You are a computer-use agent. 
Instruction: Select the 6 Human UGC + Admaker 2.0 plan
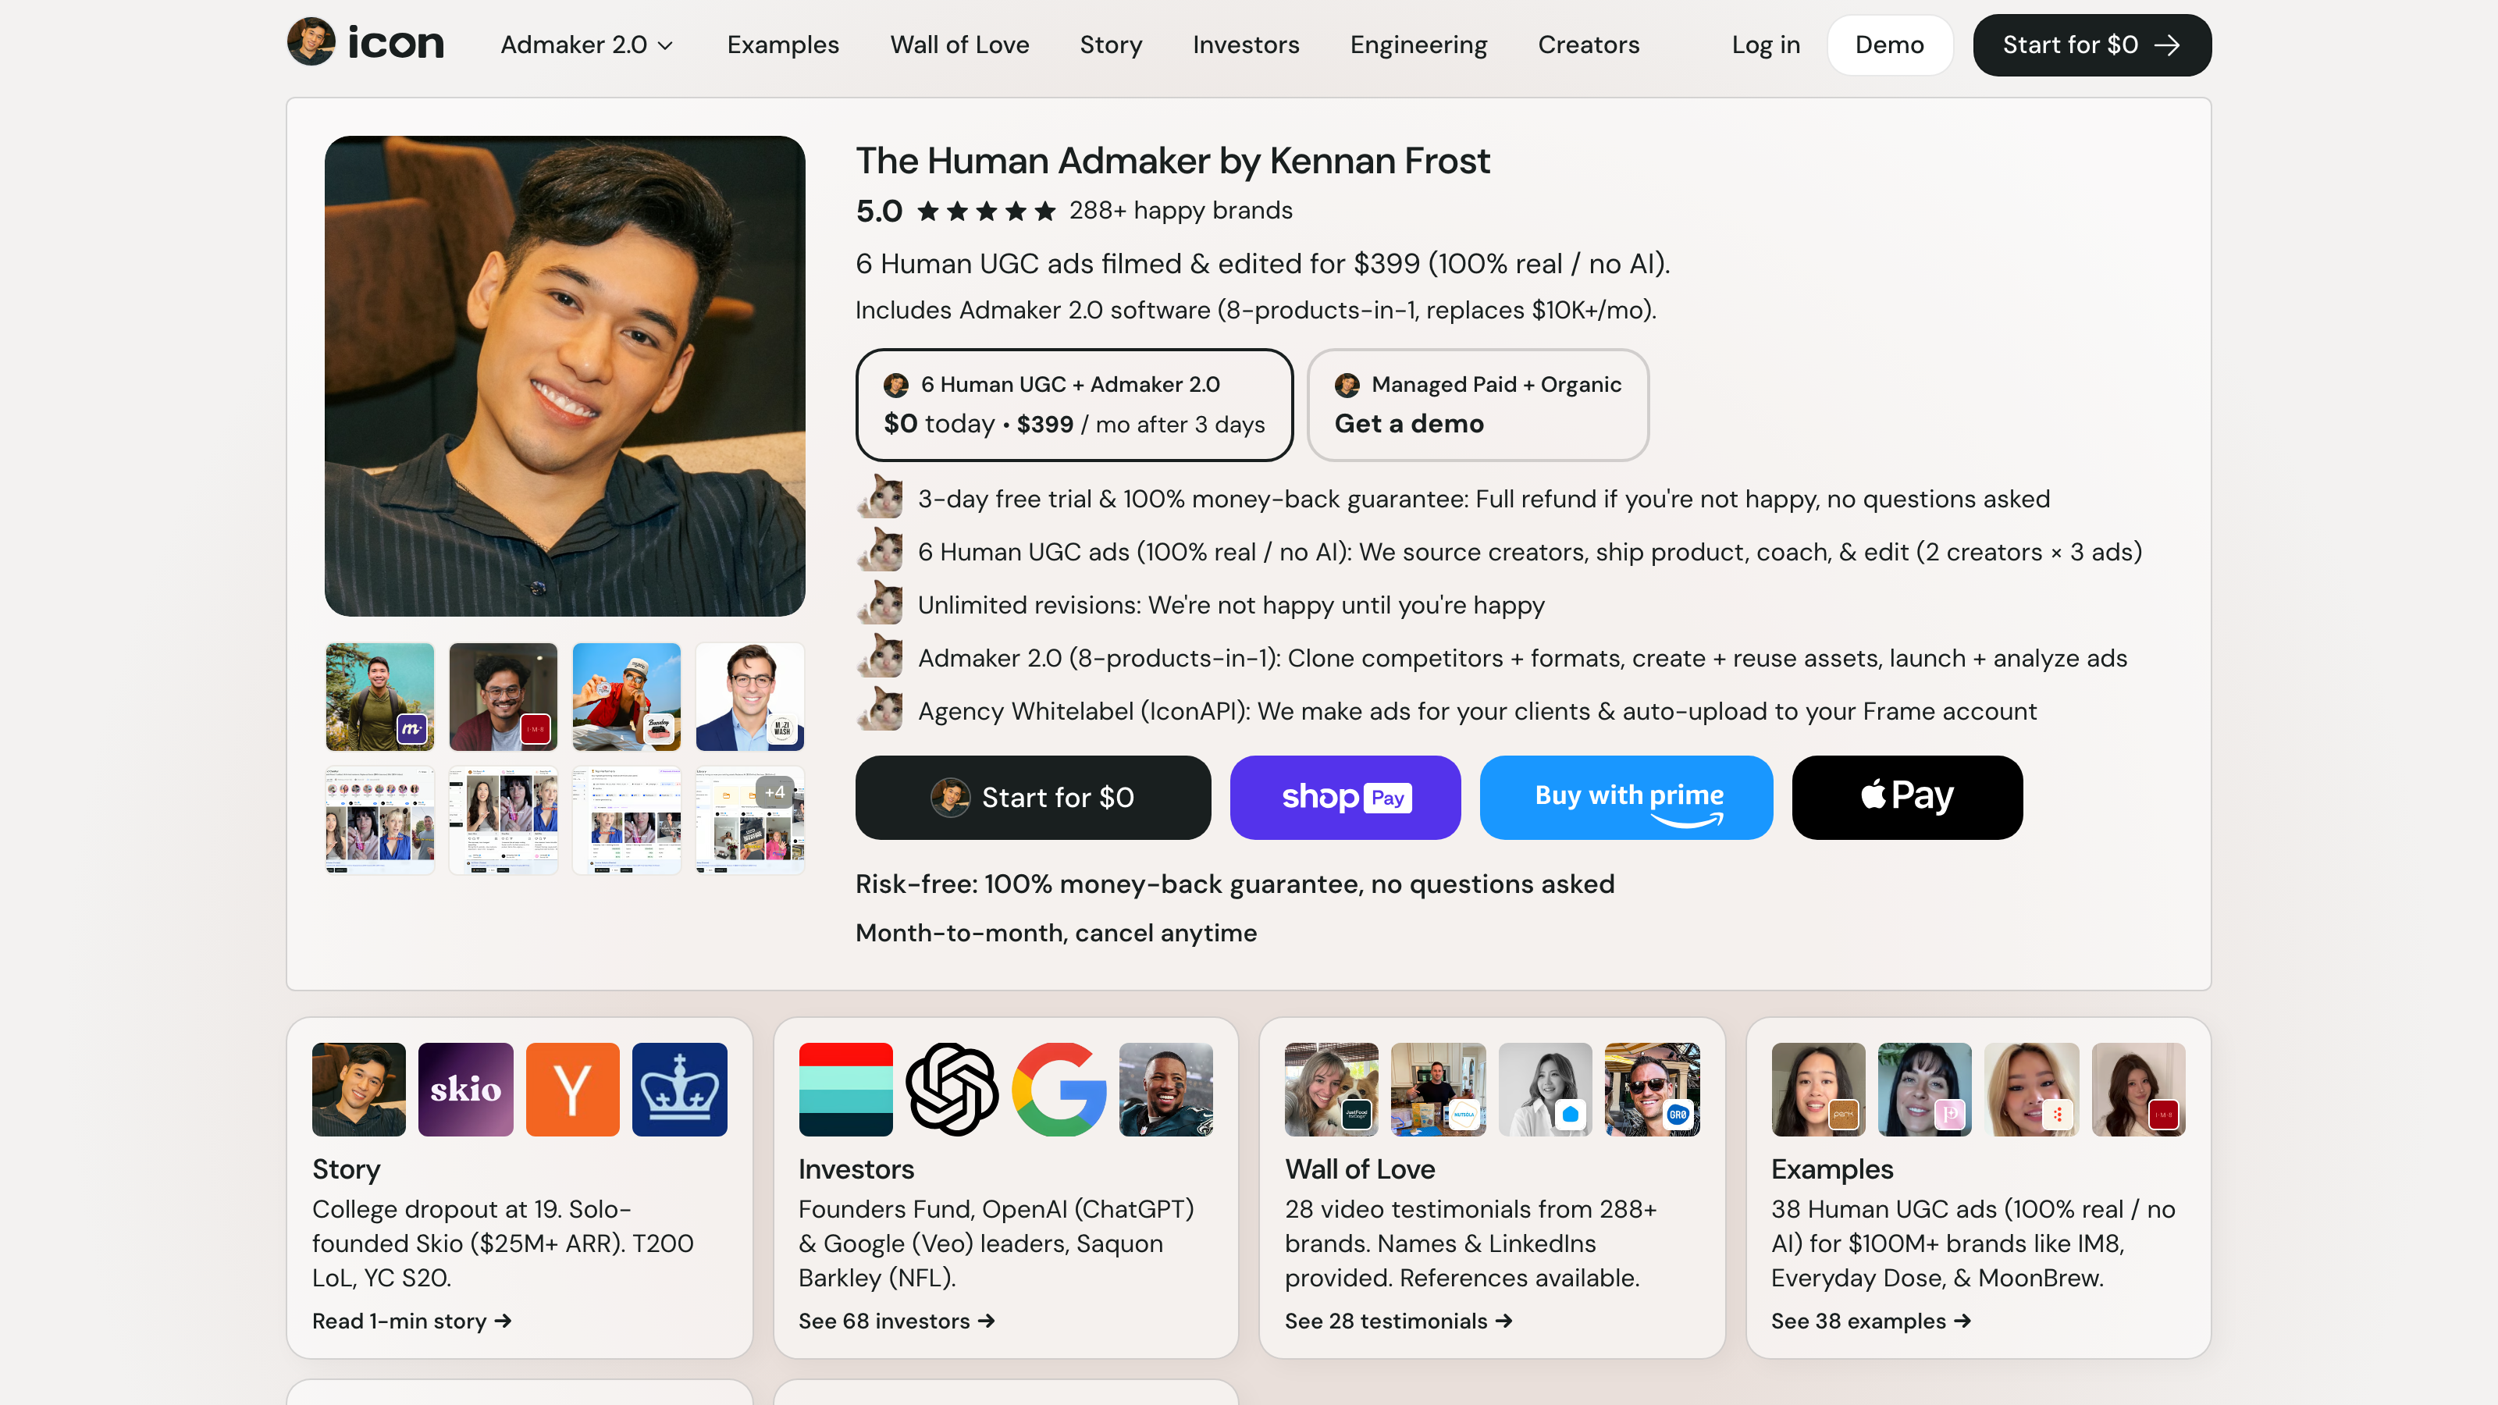[1074, 404]
